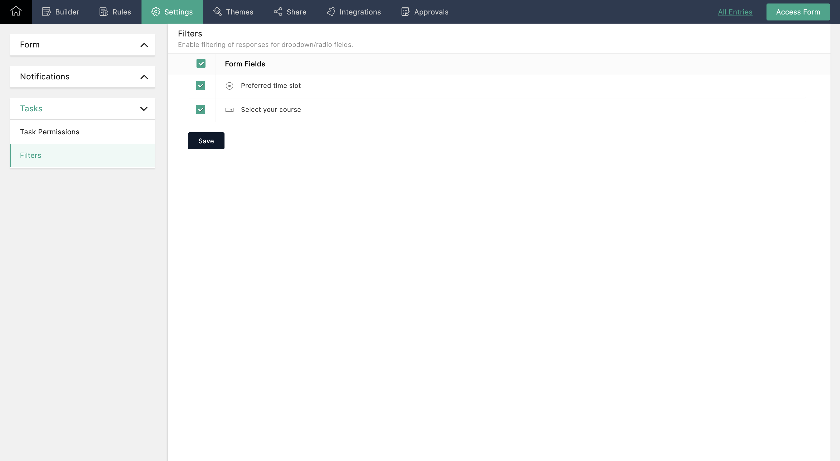Screen dimensions: 840x461
Task: Click the home icon
Action: coord(16,11)
